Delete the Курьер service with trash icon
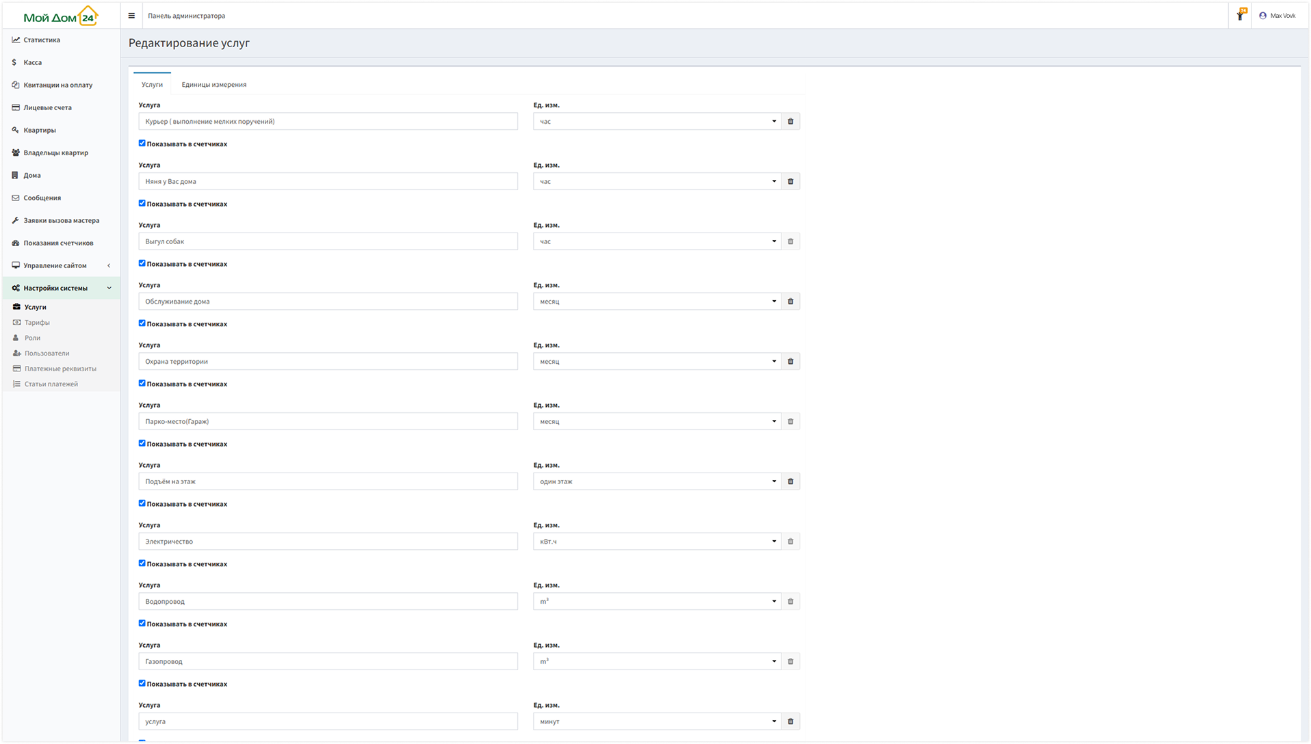Image resolution: width=1311 pixels, height=744 pixels. click(x=790, y=122)
